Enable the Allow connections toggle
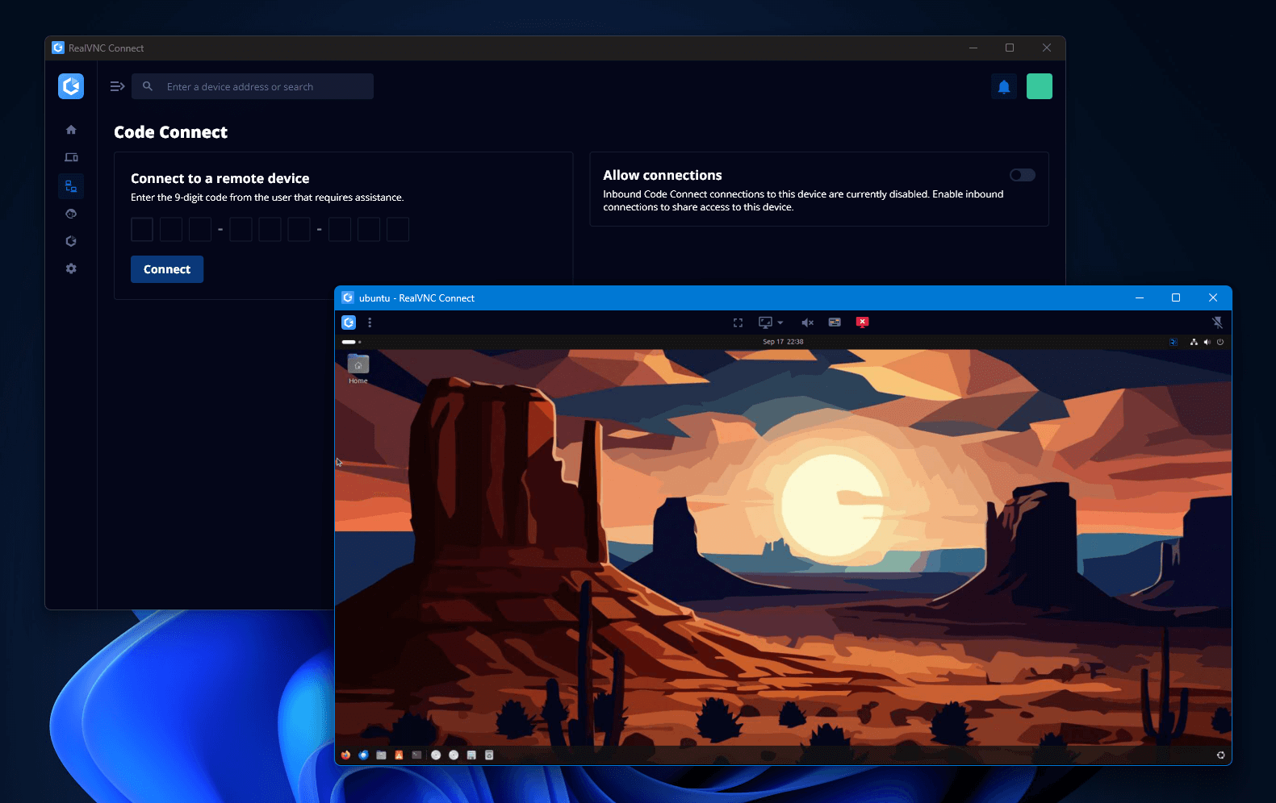The image size is (1276, 803). (x=1022, y=175)
